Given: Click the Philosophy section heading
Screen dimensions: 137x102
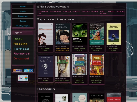Looking at the screenshot, I should (46, 89).
